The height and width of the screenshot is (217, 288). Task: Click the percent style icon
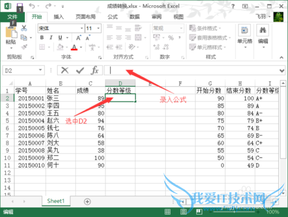coord(171,37)
